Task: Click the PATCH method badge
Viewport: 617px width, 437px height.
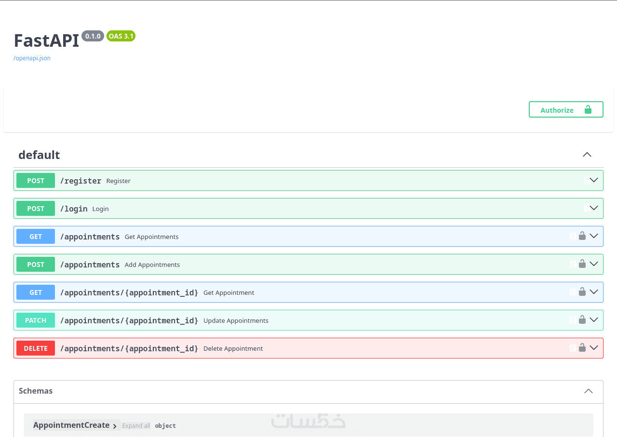Action: coord(36,320)
